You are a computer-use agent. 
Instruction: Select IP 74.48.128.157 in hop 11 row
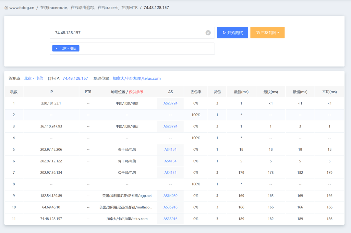pos(51,219)
